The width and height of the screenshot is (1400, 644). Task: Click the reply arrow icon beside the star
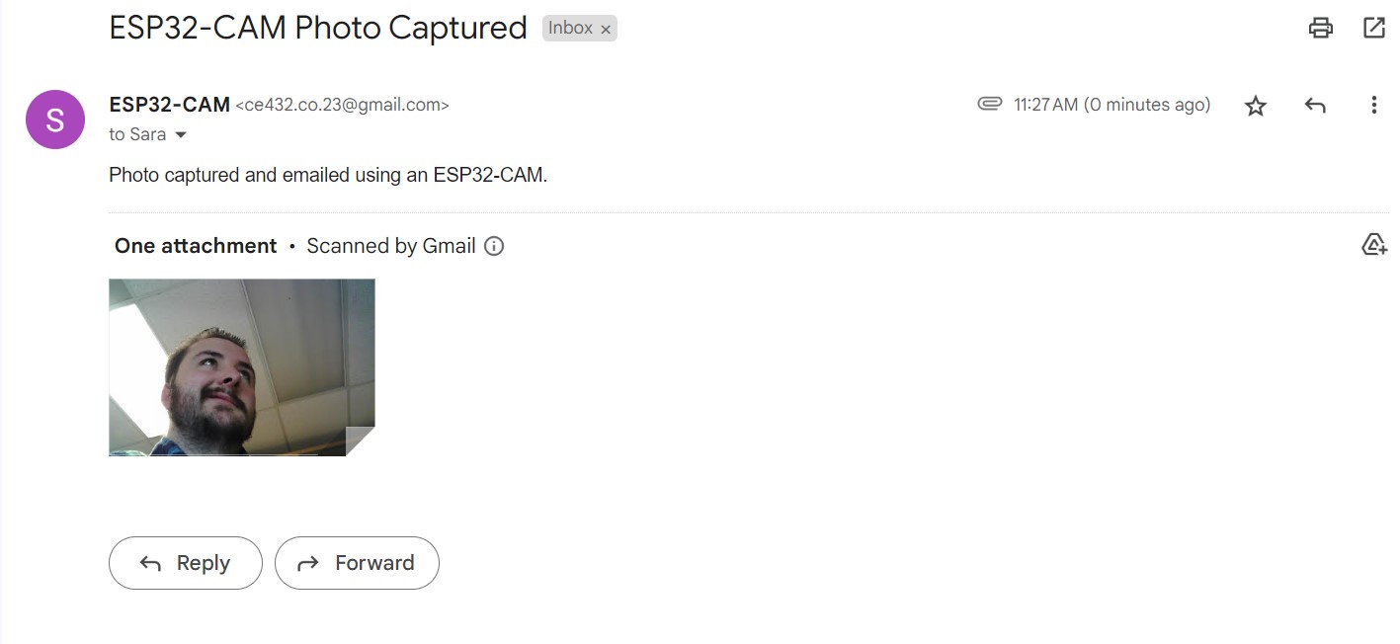1314,105
